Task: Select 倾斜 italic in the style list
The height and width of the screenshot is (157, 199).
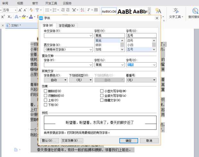Action: click(107, 45)
